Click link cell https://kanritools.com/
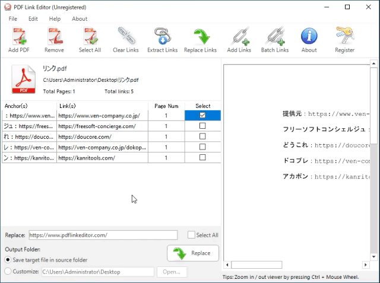 (102, 158)
